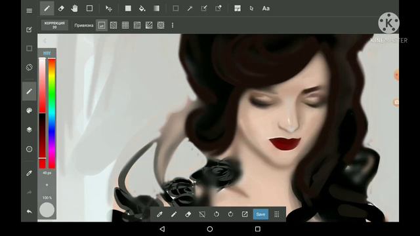Click the undo arrow in left sidebar
Image resolution: width=420 pixels, height=236 pixels.
29,212
